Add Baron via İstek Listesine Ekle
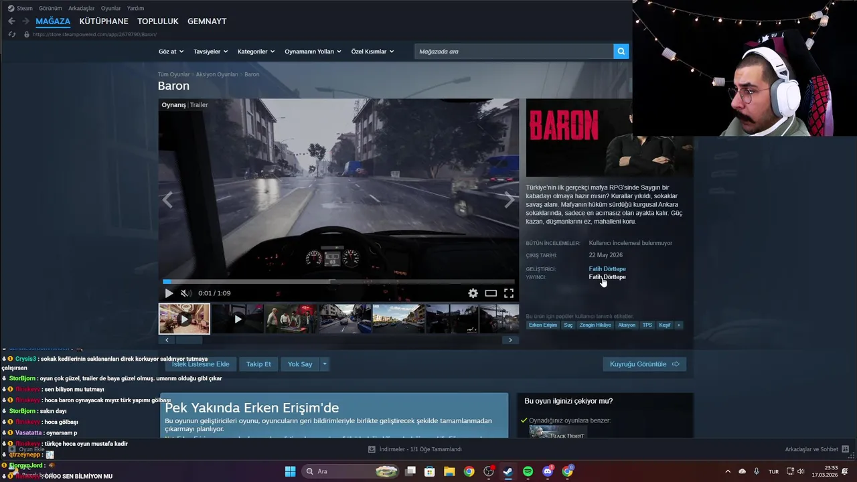The height and width of the screenshot is (482, 857). pyautogui.click(x=200, y=364)
